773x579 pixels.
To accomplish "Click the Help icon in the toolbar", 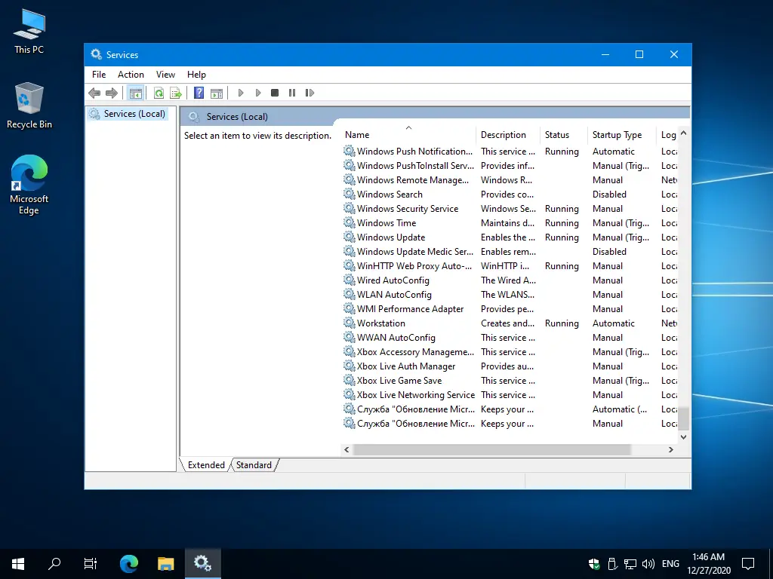I will click(x=198, y=92).
